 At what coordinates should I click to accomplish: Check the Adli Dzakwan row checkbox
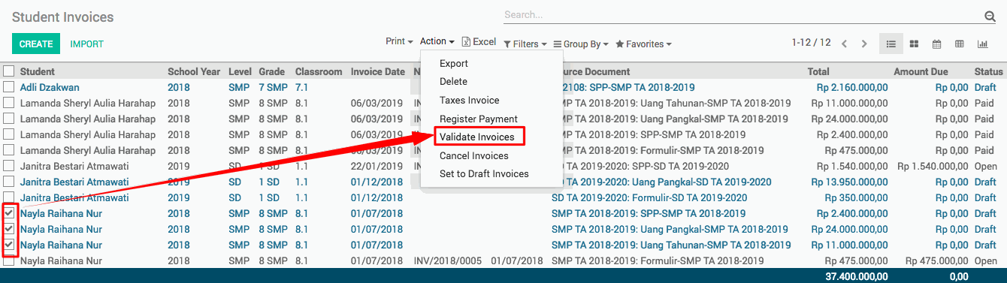[9, 87]
